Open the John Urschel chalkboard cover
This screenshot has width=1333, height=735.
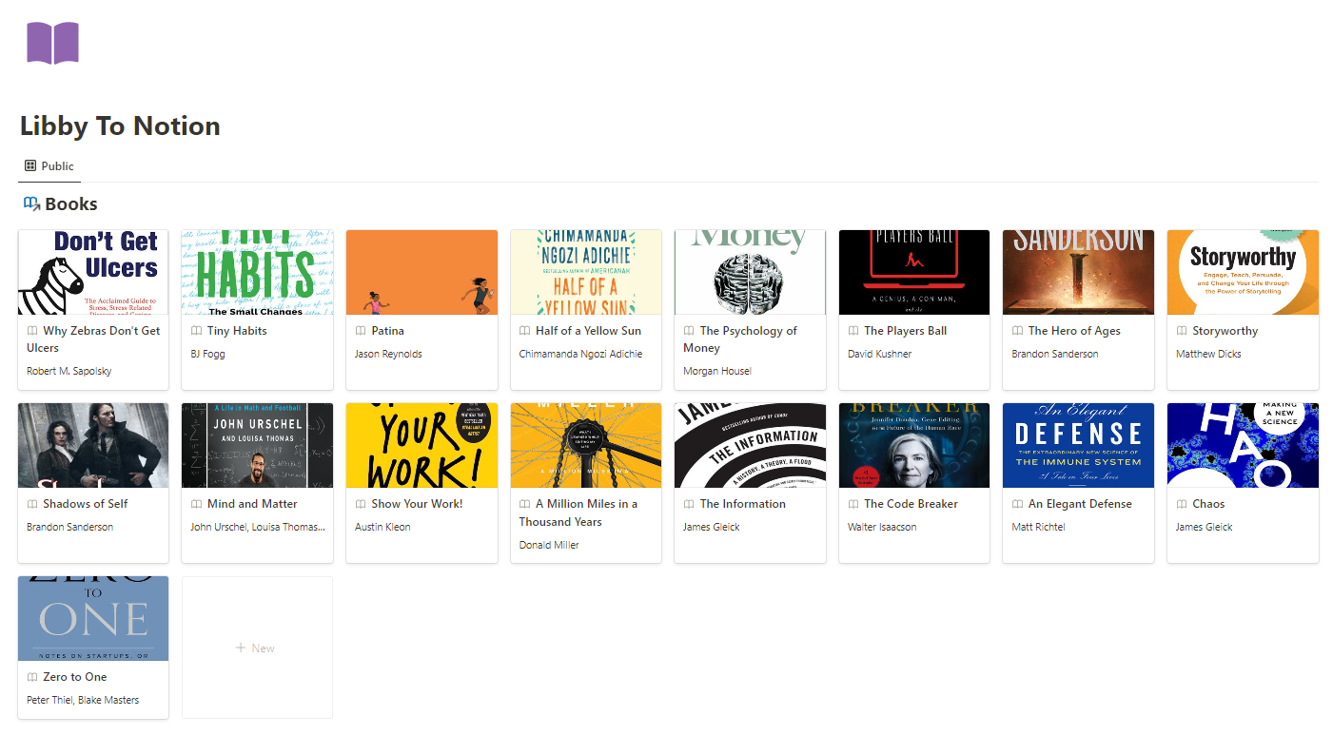click(x=257, y=445)
